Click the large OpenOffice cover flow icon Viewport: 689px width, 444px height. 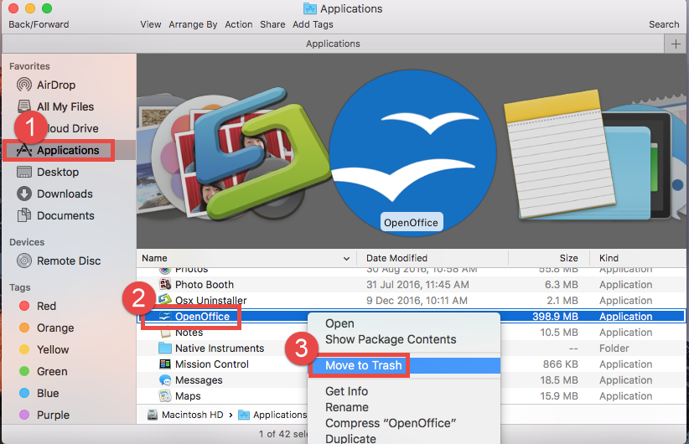pos(412,152)
